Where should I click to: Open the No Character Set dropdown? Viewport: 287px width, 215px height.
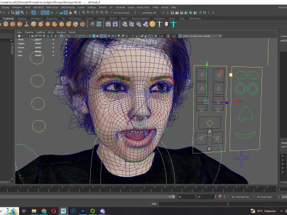tap(240, 196)
